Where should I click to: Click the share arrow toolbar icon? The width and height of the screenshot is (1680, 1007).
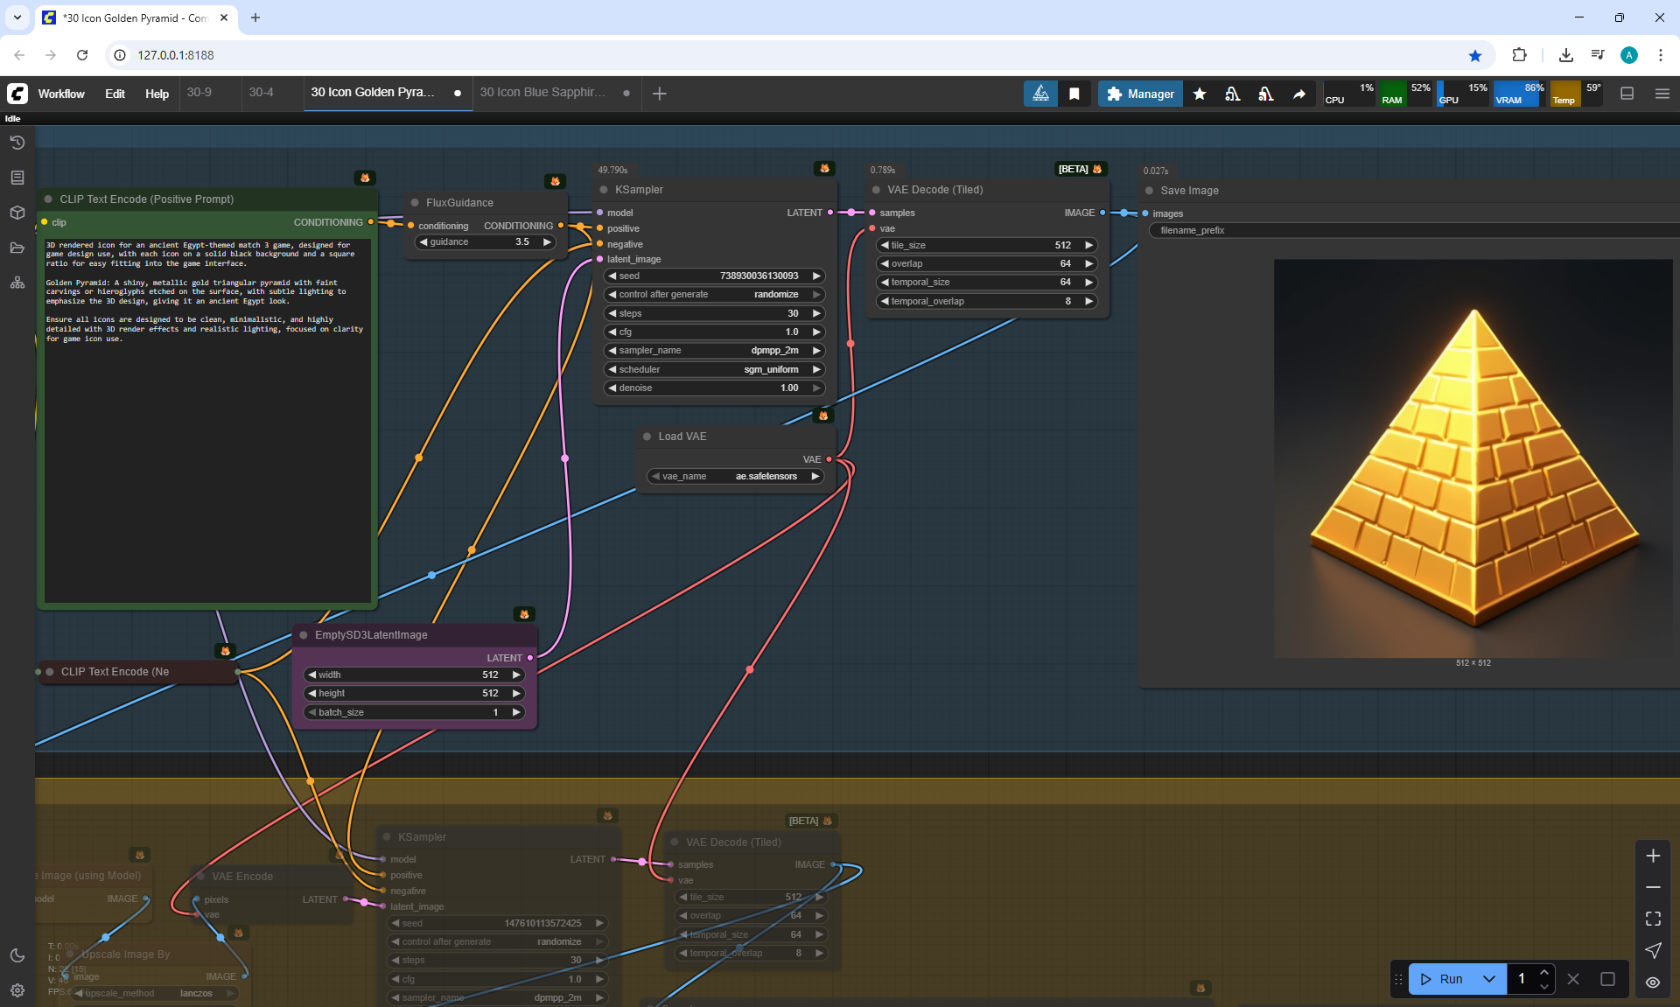[x=1299, y=94]
